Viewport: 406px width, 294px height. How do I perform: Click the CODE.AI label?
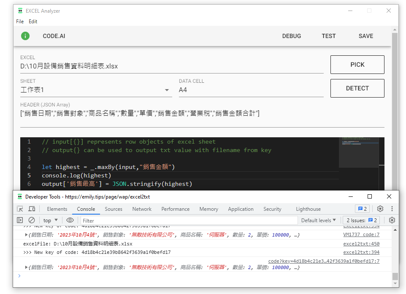[x=54, y=36]
